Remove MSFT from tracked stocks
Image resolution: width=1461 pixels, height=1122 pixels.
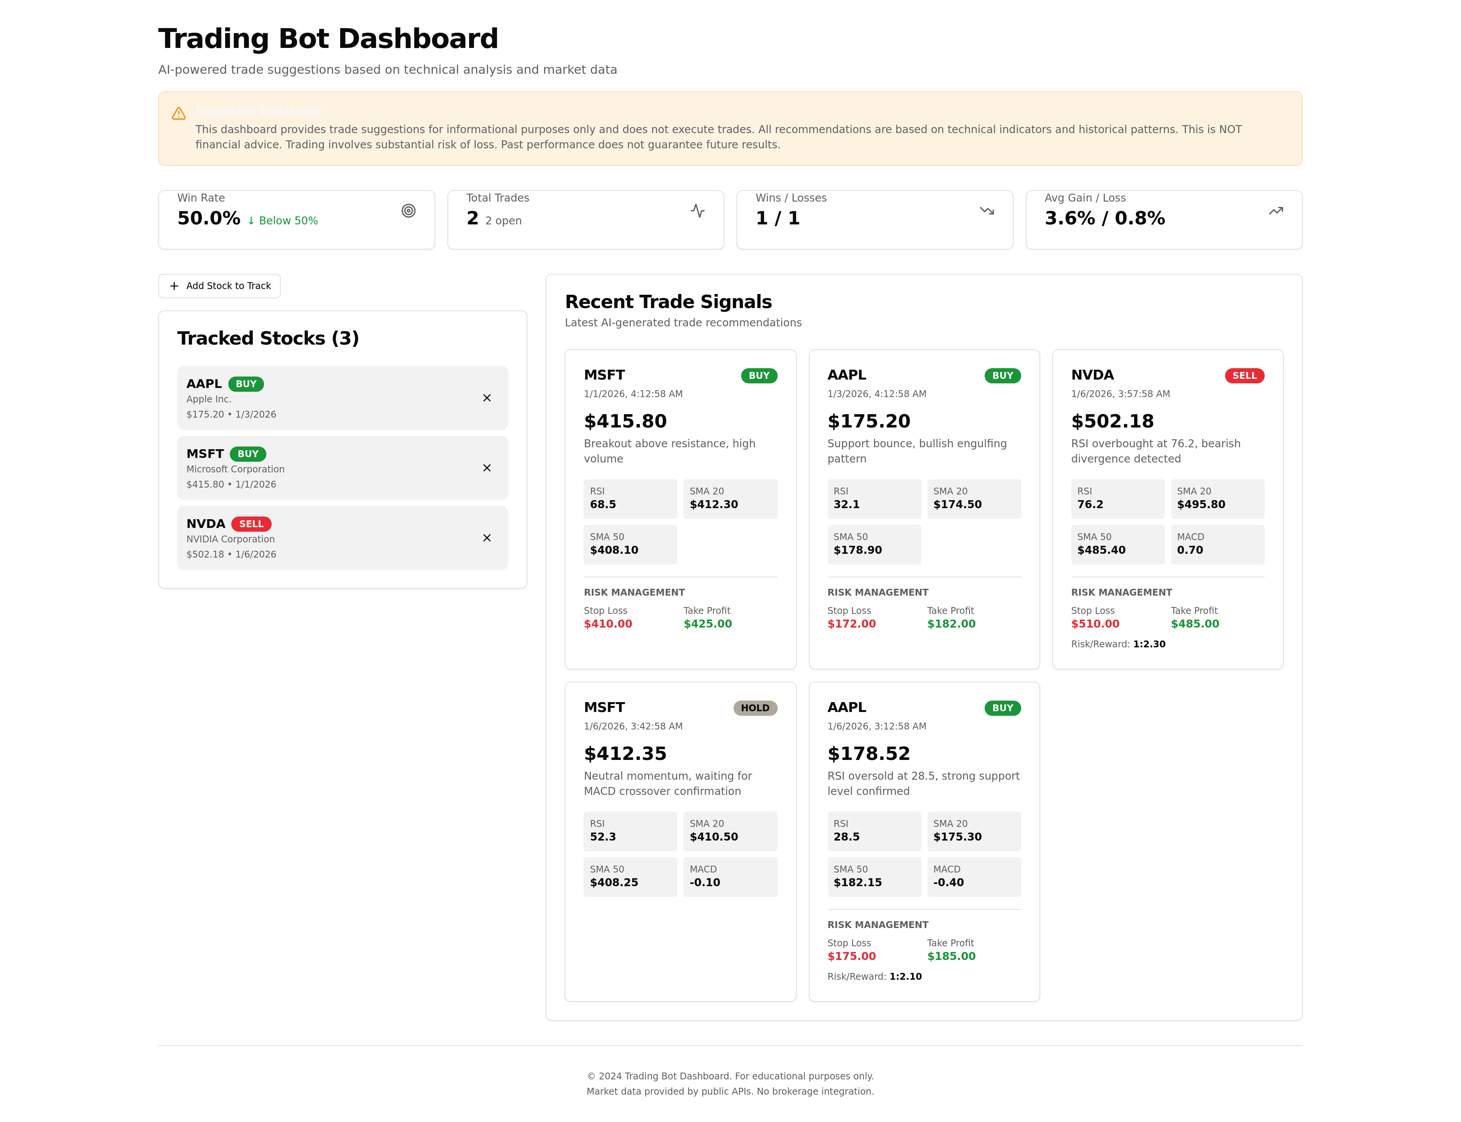coord(486,468)
